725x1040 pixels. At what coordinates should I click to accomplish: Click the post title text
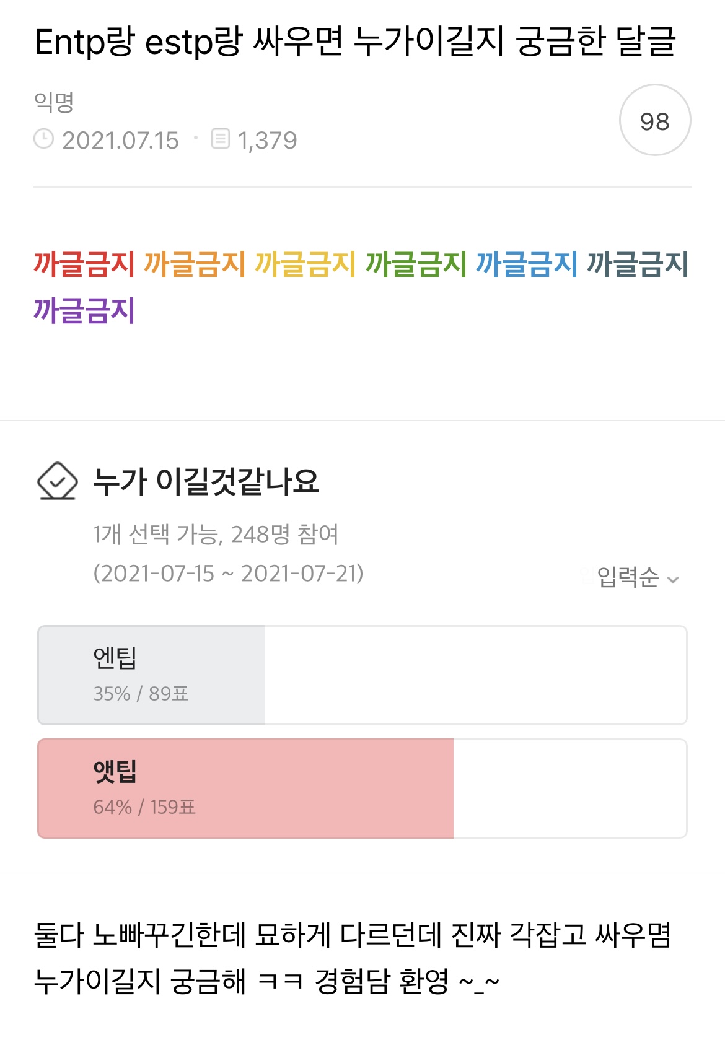pos(354,42)
